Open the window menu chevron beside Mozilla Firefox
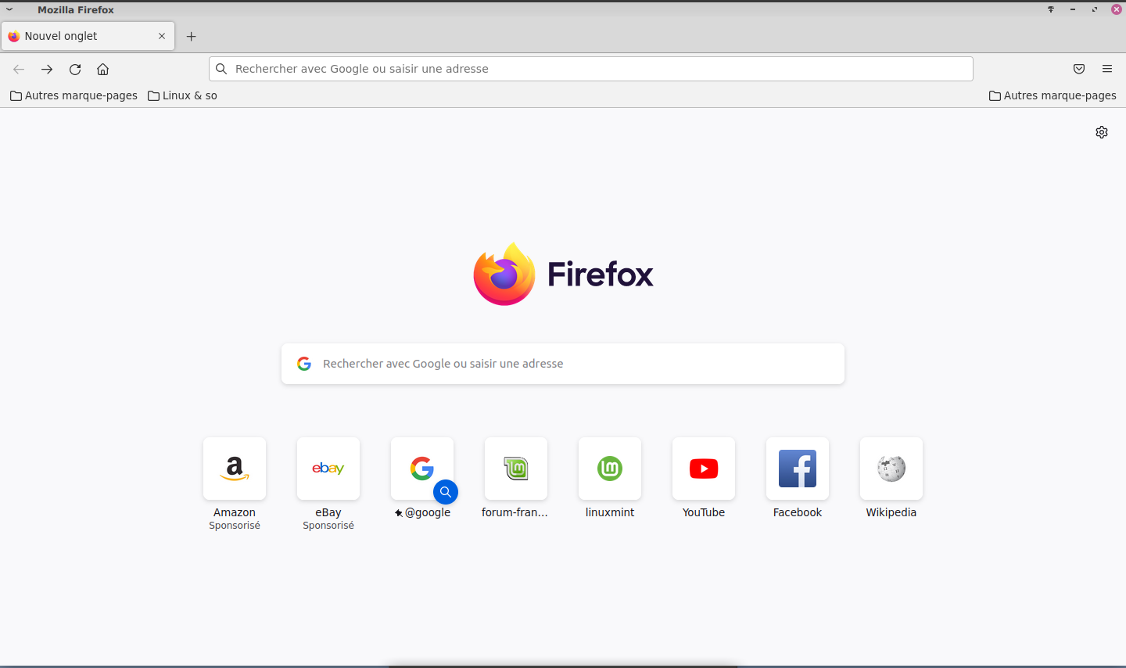This screenshot has height=668, width=1126. [9, 9]
